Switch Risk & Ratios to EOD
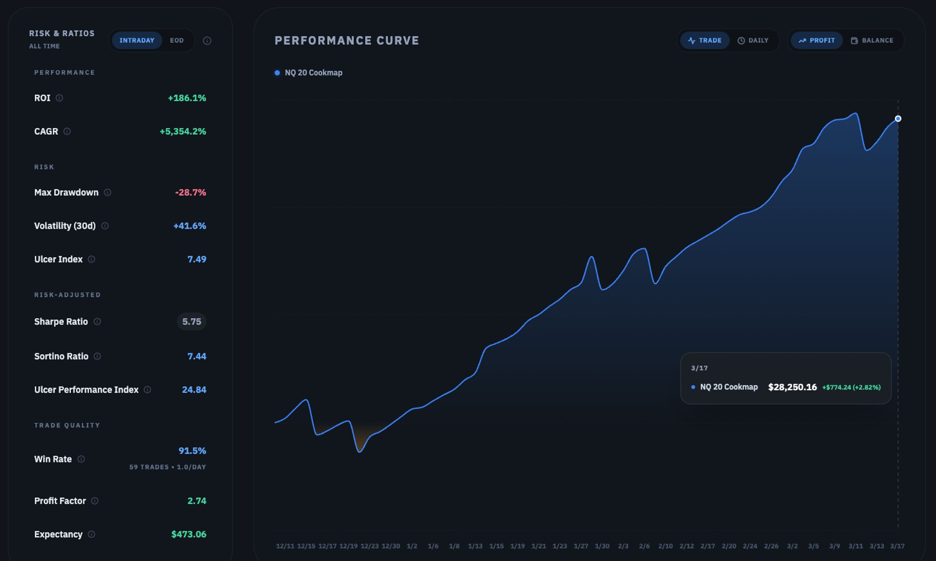This screenshot has height=561, width=936. 177,41
